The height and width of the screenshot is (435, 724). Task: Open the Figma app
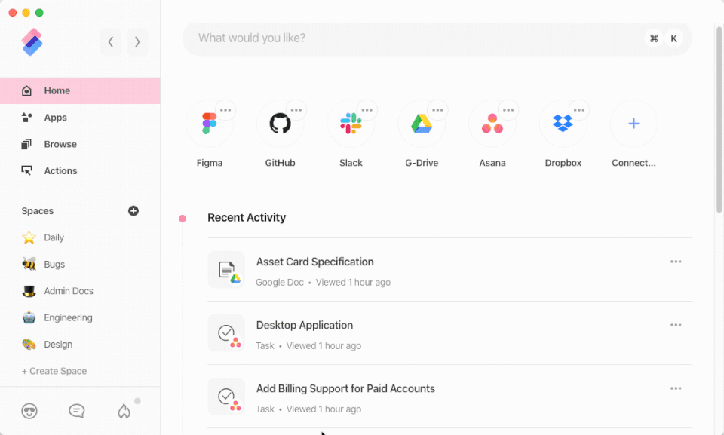(210, 124)
